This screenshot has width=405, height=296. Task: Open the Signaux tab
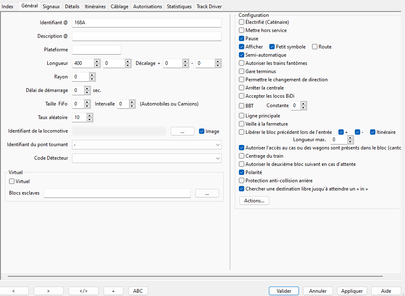51,7
